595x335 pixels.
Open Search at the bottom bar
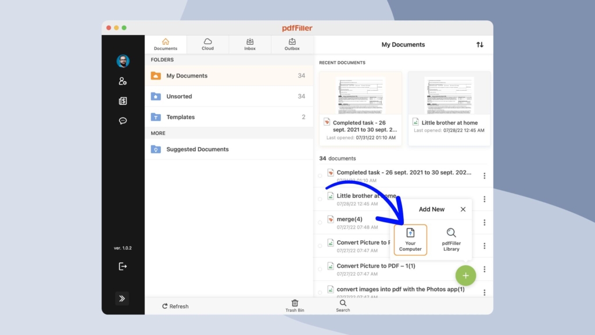[343, 306]
